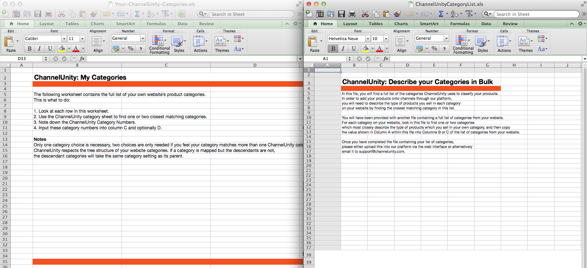Open Charts tab in Your-ChannelUnity-Categories window
Viewport: 587px width, 268px height.
click(97, 24)
